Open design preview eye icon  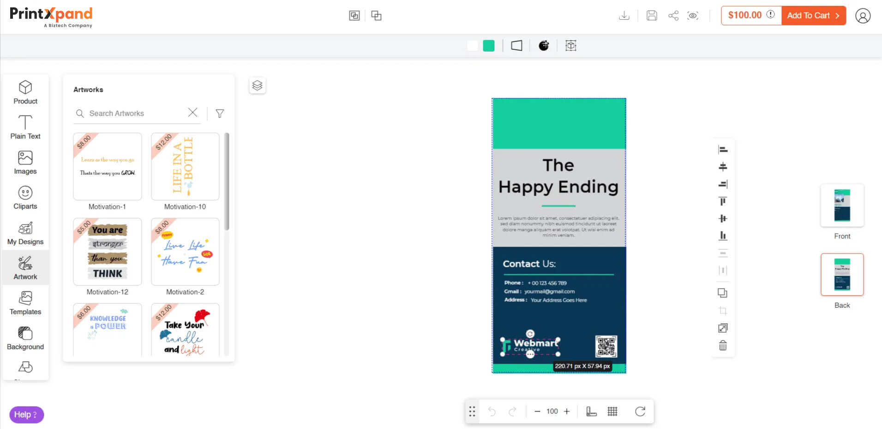click(x=693, y=16)
